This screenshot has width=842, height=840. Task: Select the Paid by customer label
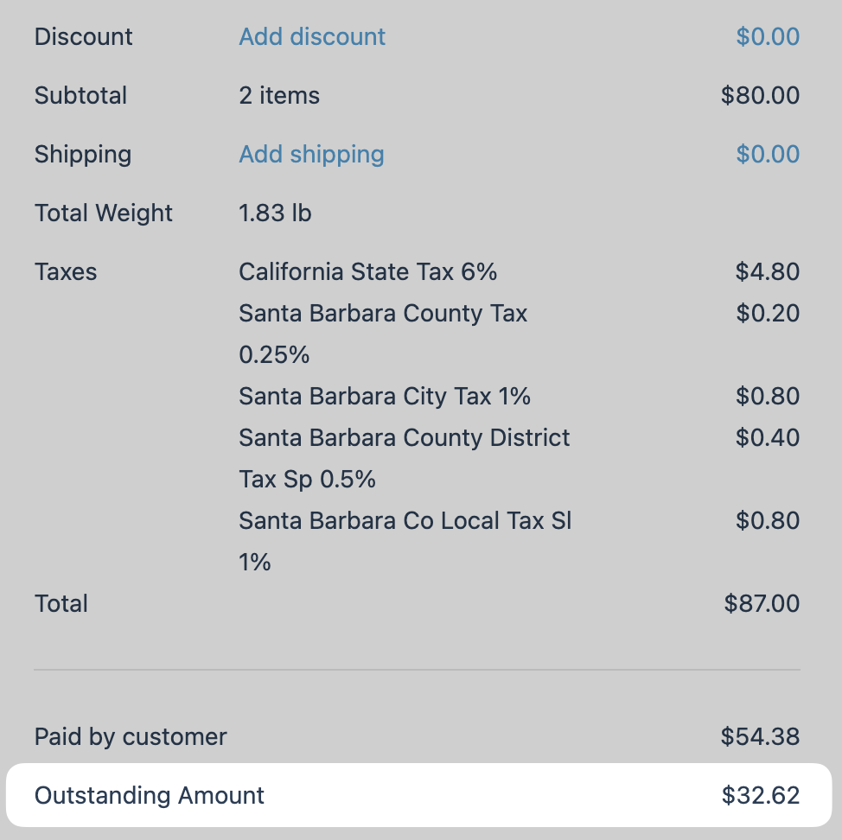131,737
